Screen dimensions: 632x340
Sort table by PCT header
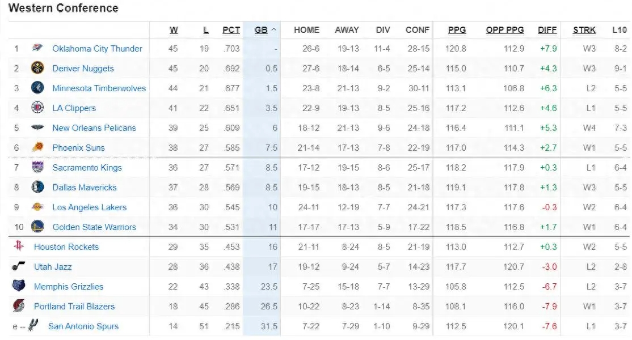pos(231,30)
